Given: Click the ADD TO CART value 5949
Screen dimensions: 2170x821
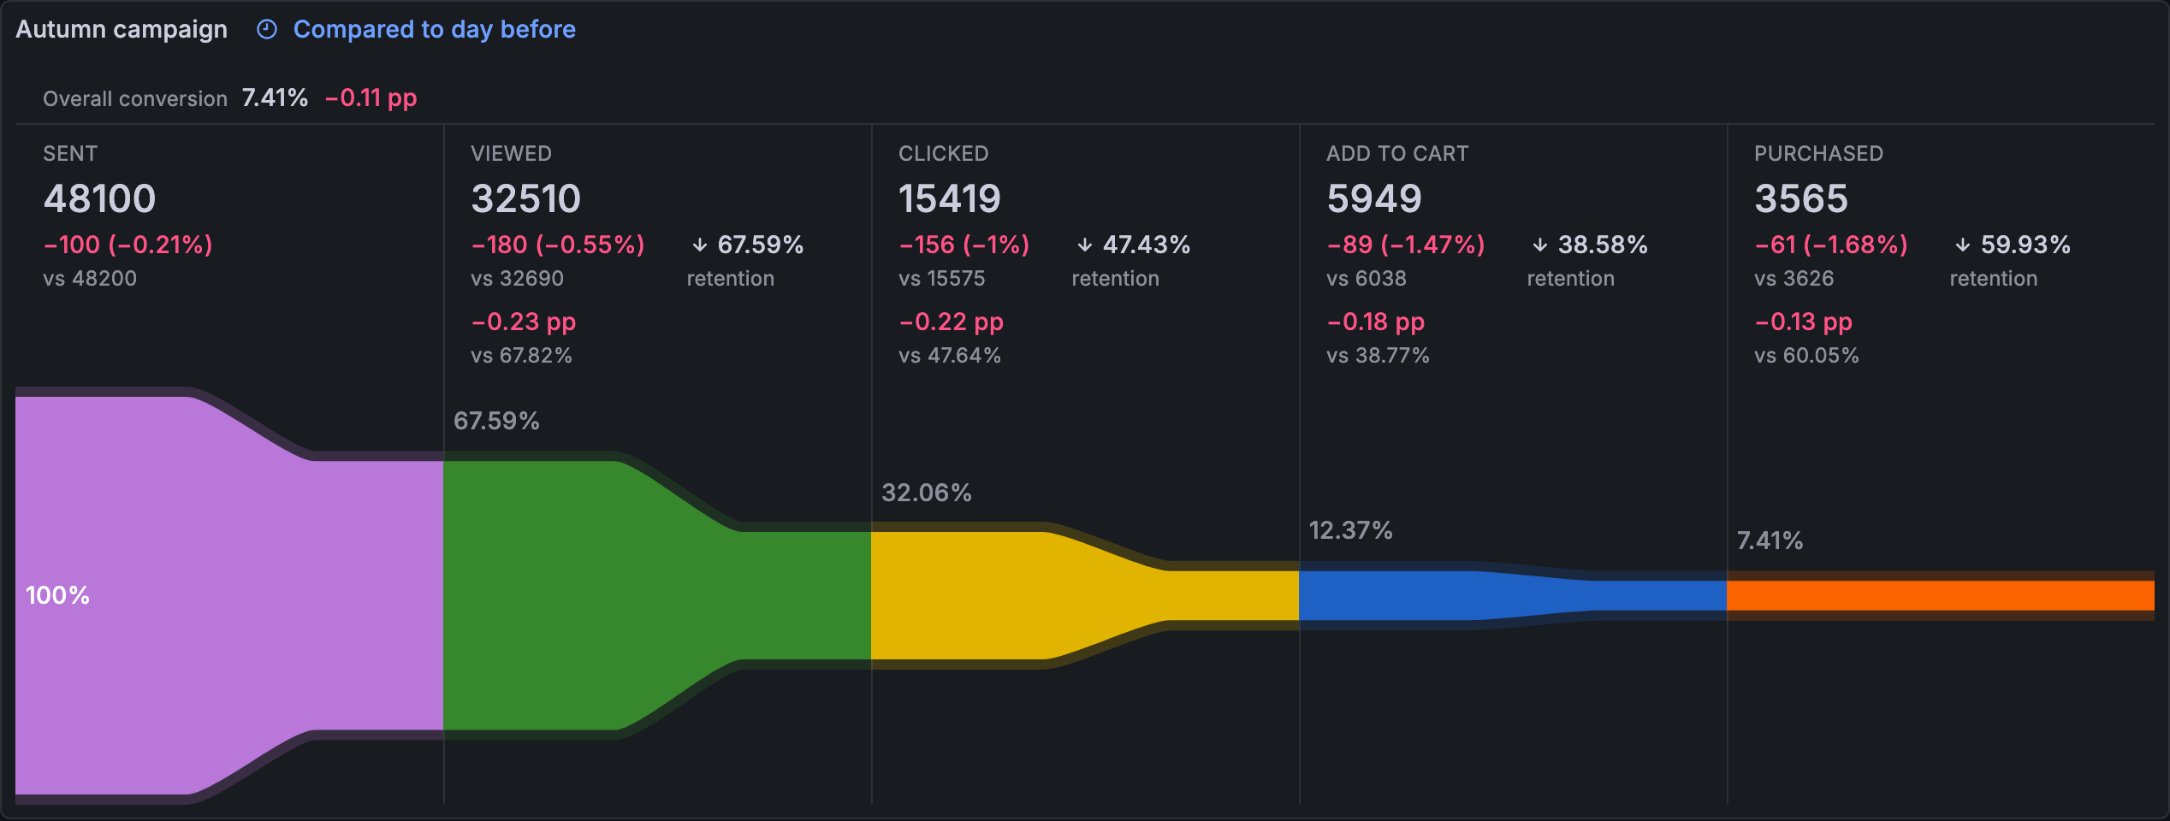Looking at the screenshot, I should [1374, 198].
